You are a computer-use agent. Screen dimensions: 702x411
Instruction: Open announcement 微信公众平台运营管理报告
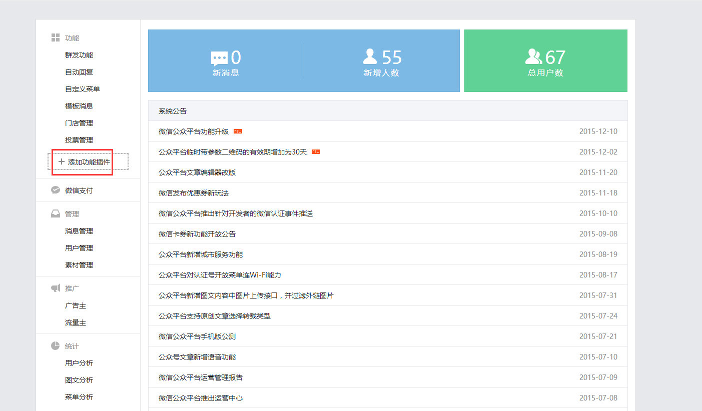[201, 377]
